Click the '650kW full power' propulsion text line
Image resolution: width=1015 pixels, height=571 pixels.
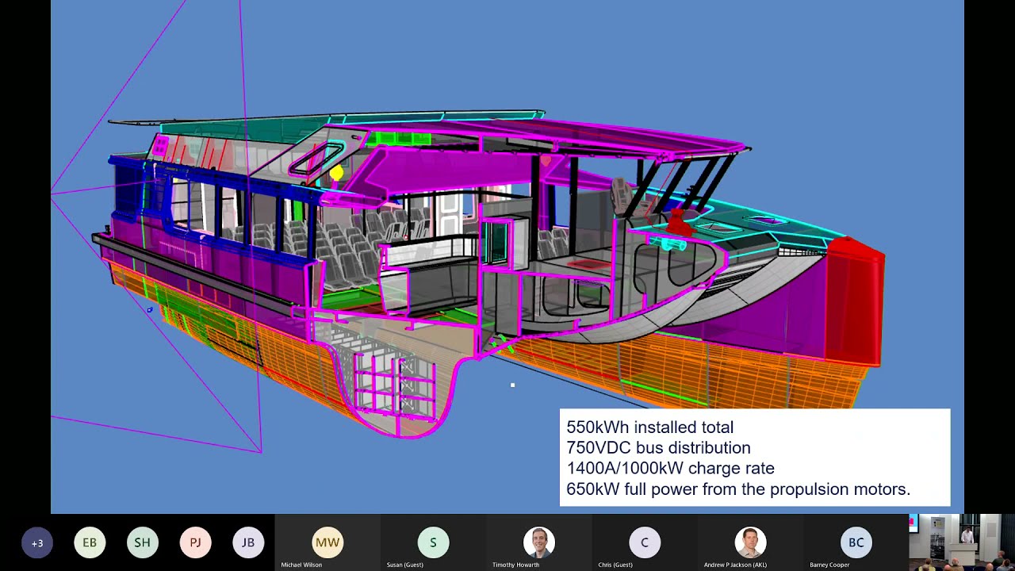[738, 489]
